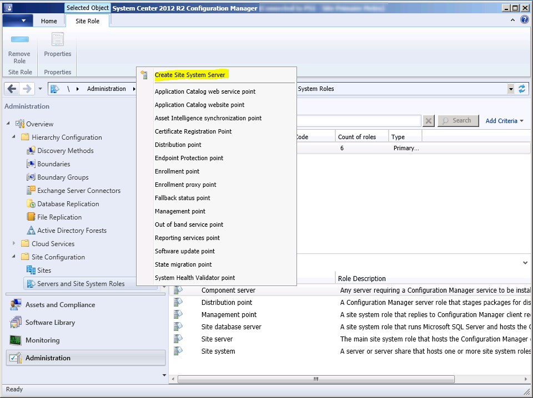Clear the search with X button
This screenshot has height=398, width=533.
point(429,121)
